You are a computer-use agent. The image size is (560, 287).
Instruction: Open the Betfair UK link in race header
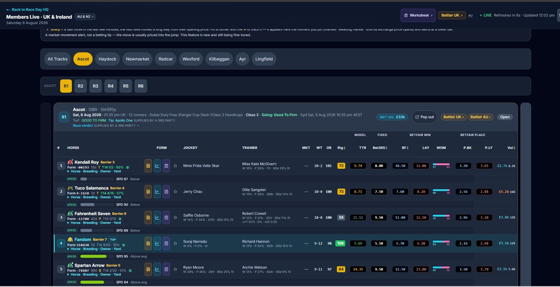[x=454, y=117]
